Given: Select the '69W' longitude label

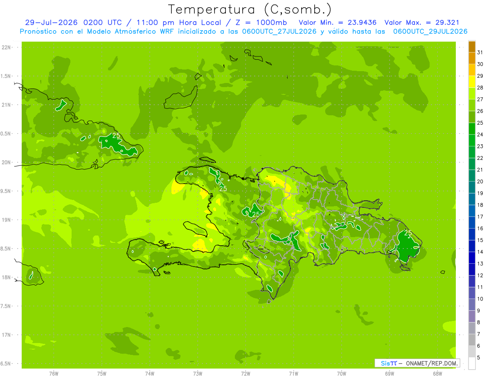Looking at the screenshot, I should pos(390,374).
